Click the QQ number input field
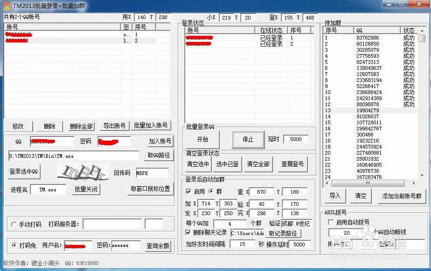This screenshot has width=431, height=271. tap(52, 142)
